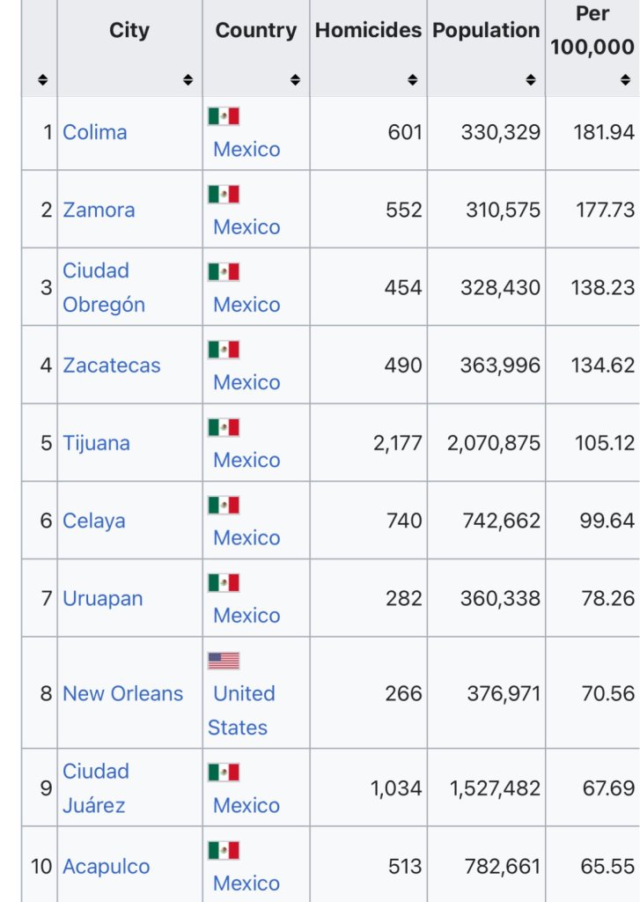Sort by the rank number column
Image resolution: width=640 pixels, height=902 pixels.
42,80
